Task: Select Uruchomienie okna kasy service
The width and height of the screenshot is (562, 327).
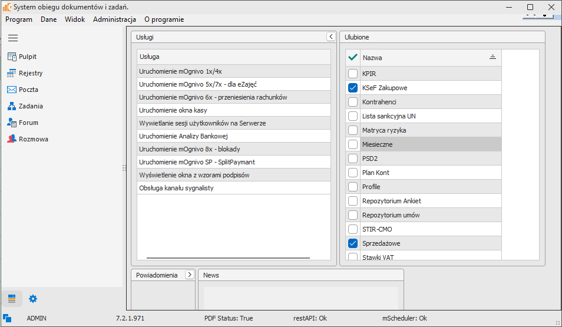Action: click(234, 110)
